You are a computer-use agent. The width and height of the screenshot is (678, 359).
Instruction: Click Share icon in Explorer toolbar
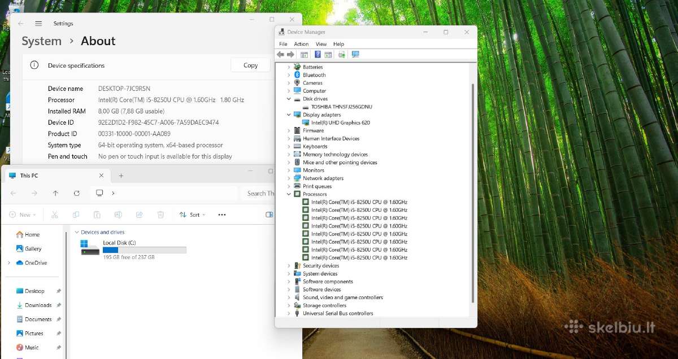pyautogui.click(x=140, y=214)
